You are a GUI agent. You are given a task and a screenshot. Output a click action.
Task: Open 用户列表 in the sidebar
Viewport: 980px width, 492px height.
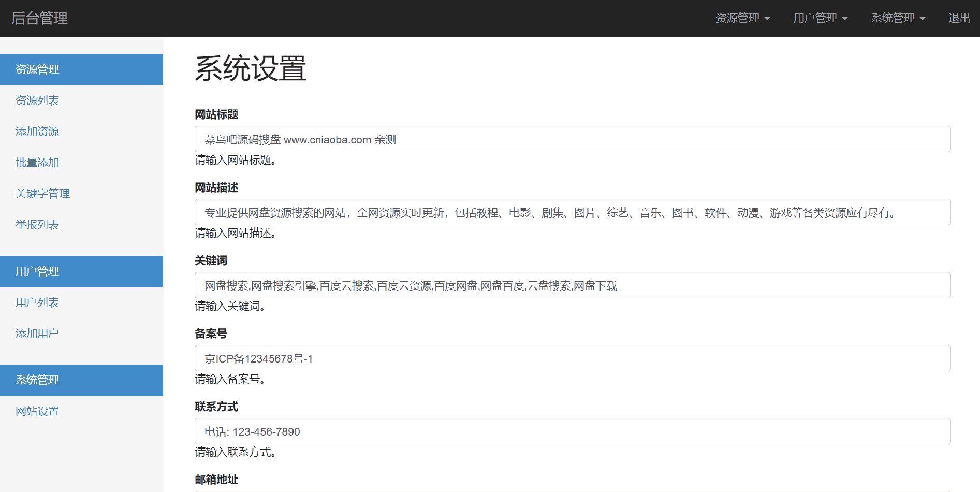[37, 302]
